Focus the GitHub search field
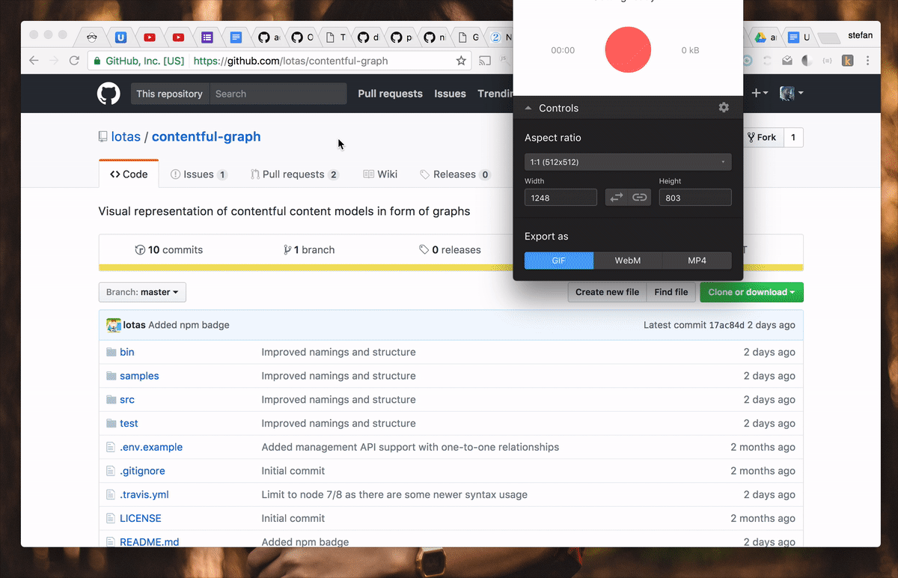 278,94
